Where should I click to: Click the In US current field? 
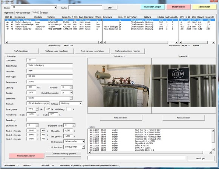[x=53, y=115]
